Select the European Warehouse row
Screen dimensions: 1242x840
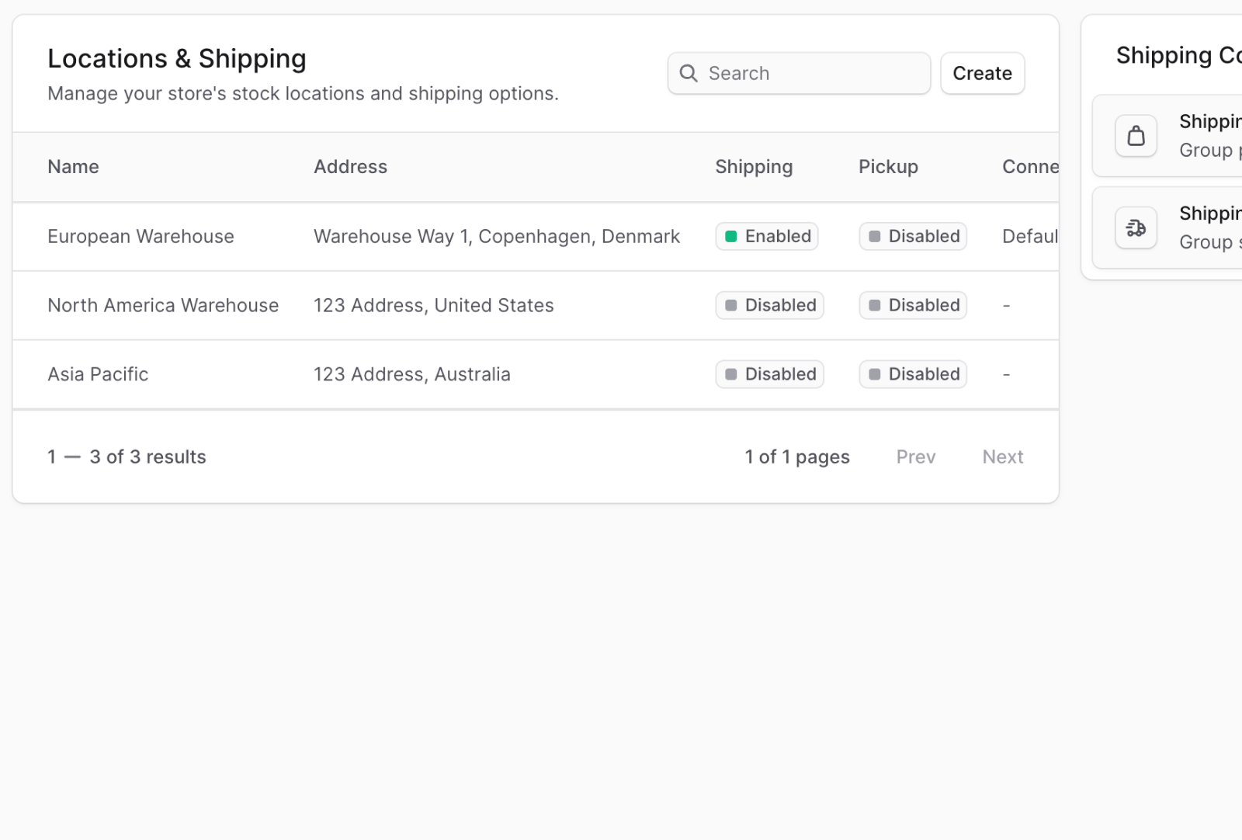coord(141,236)
